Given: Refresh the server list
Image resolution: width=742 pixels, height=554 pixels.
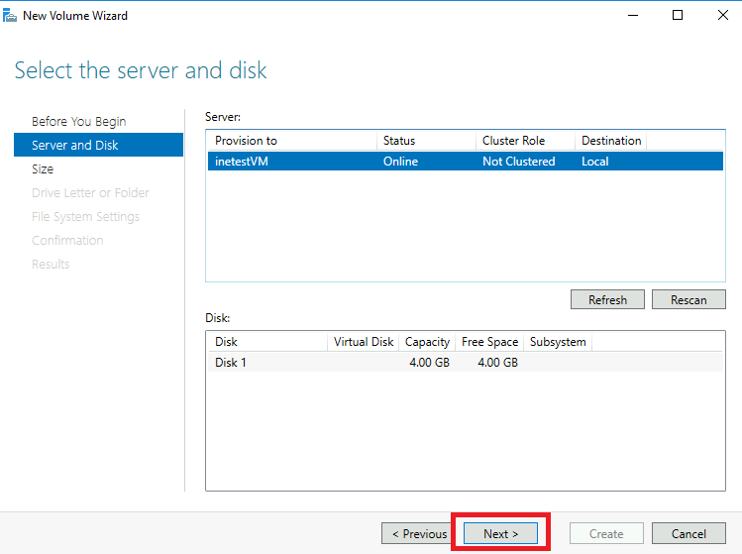Looking at the screenshot, I should pyautogui.click(x=606, y=299).
